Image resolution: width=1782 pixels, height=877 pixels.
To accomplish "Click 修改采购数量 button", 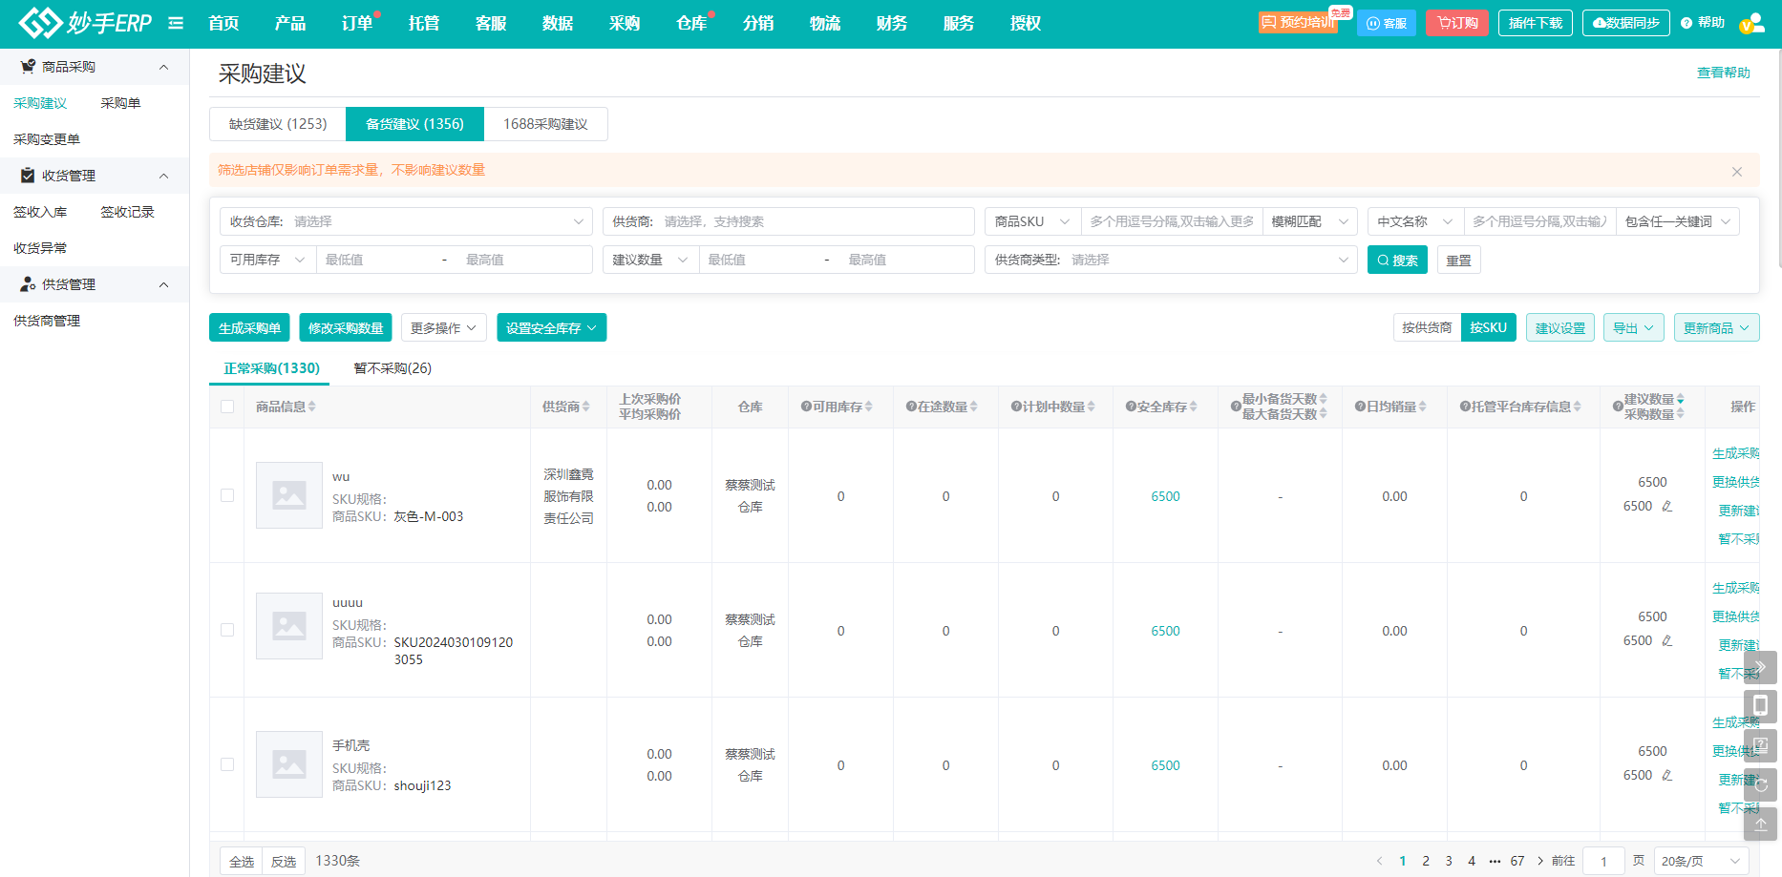I will (346, 327).
